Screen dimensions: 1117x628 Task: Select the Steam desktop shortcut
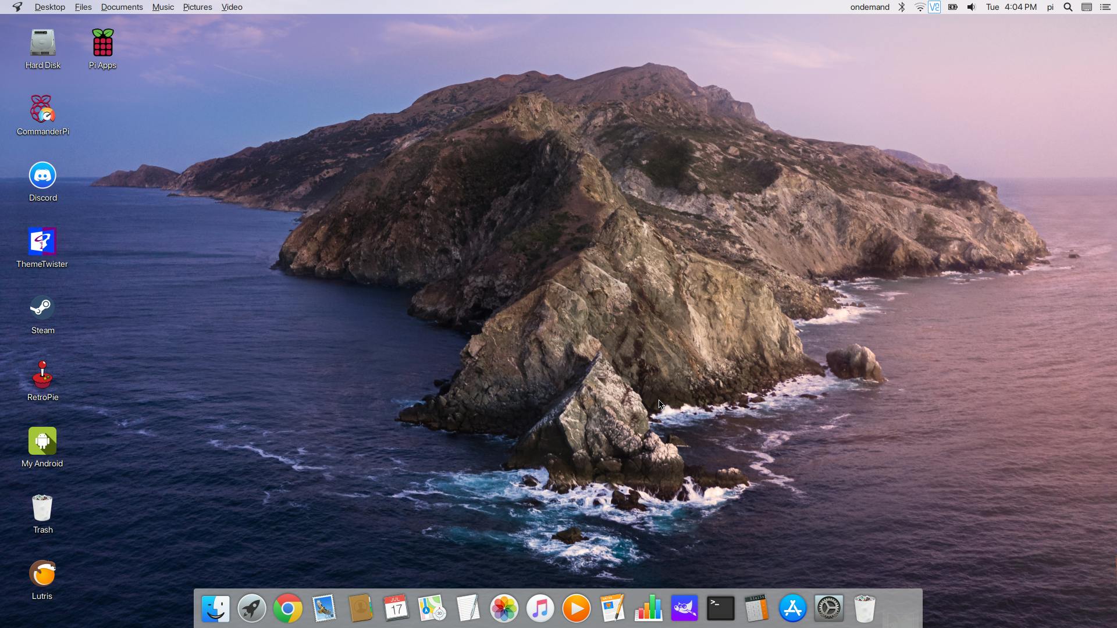coord(42,315)
